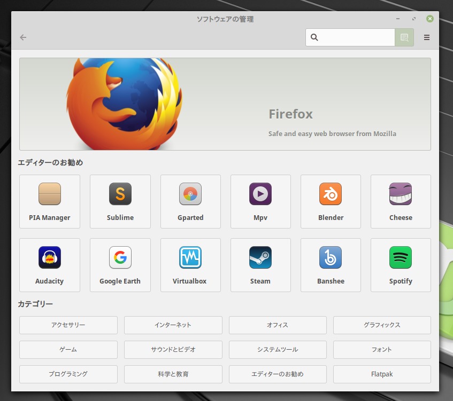Click the Spotify app icon
The image size is (453, 401).
(x=401, y=257)
